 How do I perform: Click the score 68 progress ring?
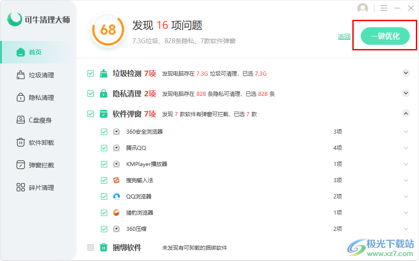(x=108, y=30)
